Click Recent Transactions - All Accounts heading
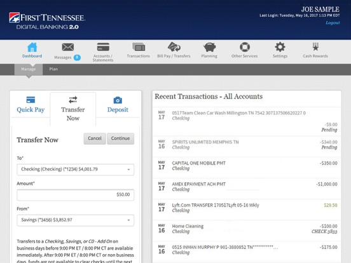 click(x=209, y=97)
